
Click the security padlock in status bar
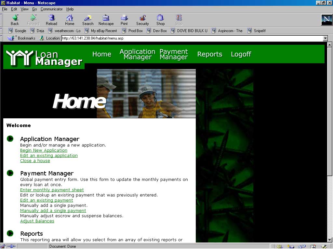point(3,246)
